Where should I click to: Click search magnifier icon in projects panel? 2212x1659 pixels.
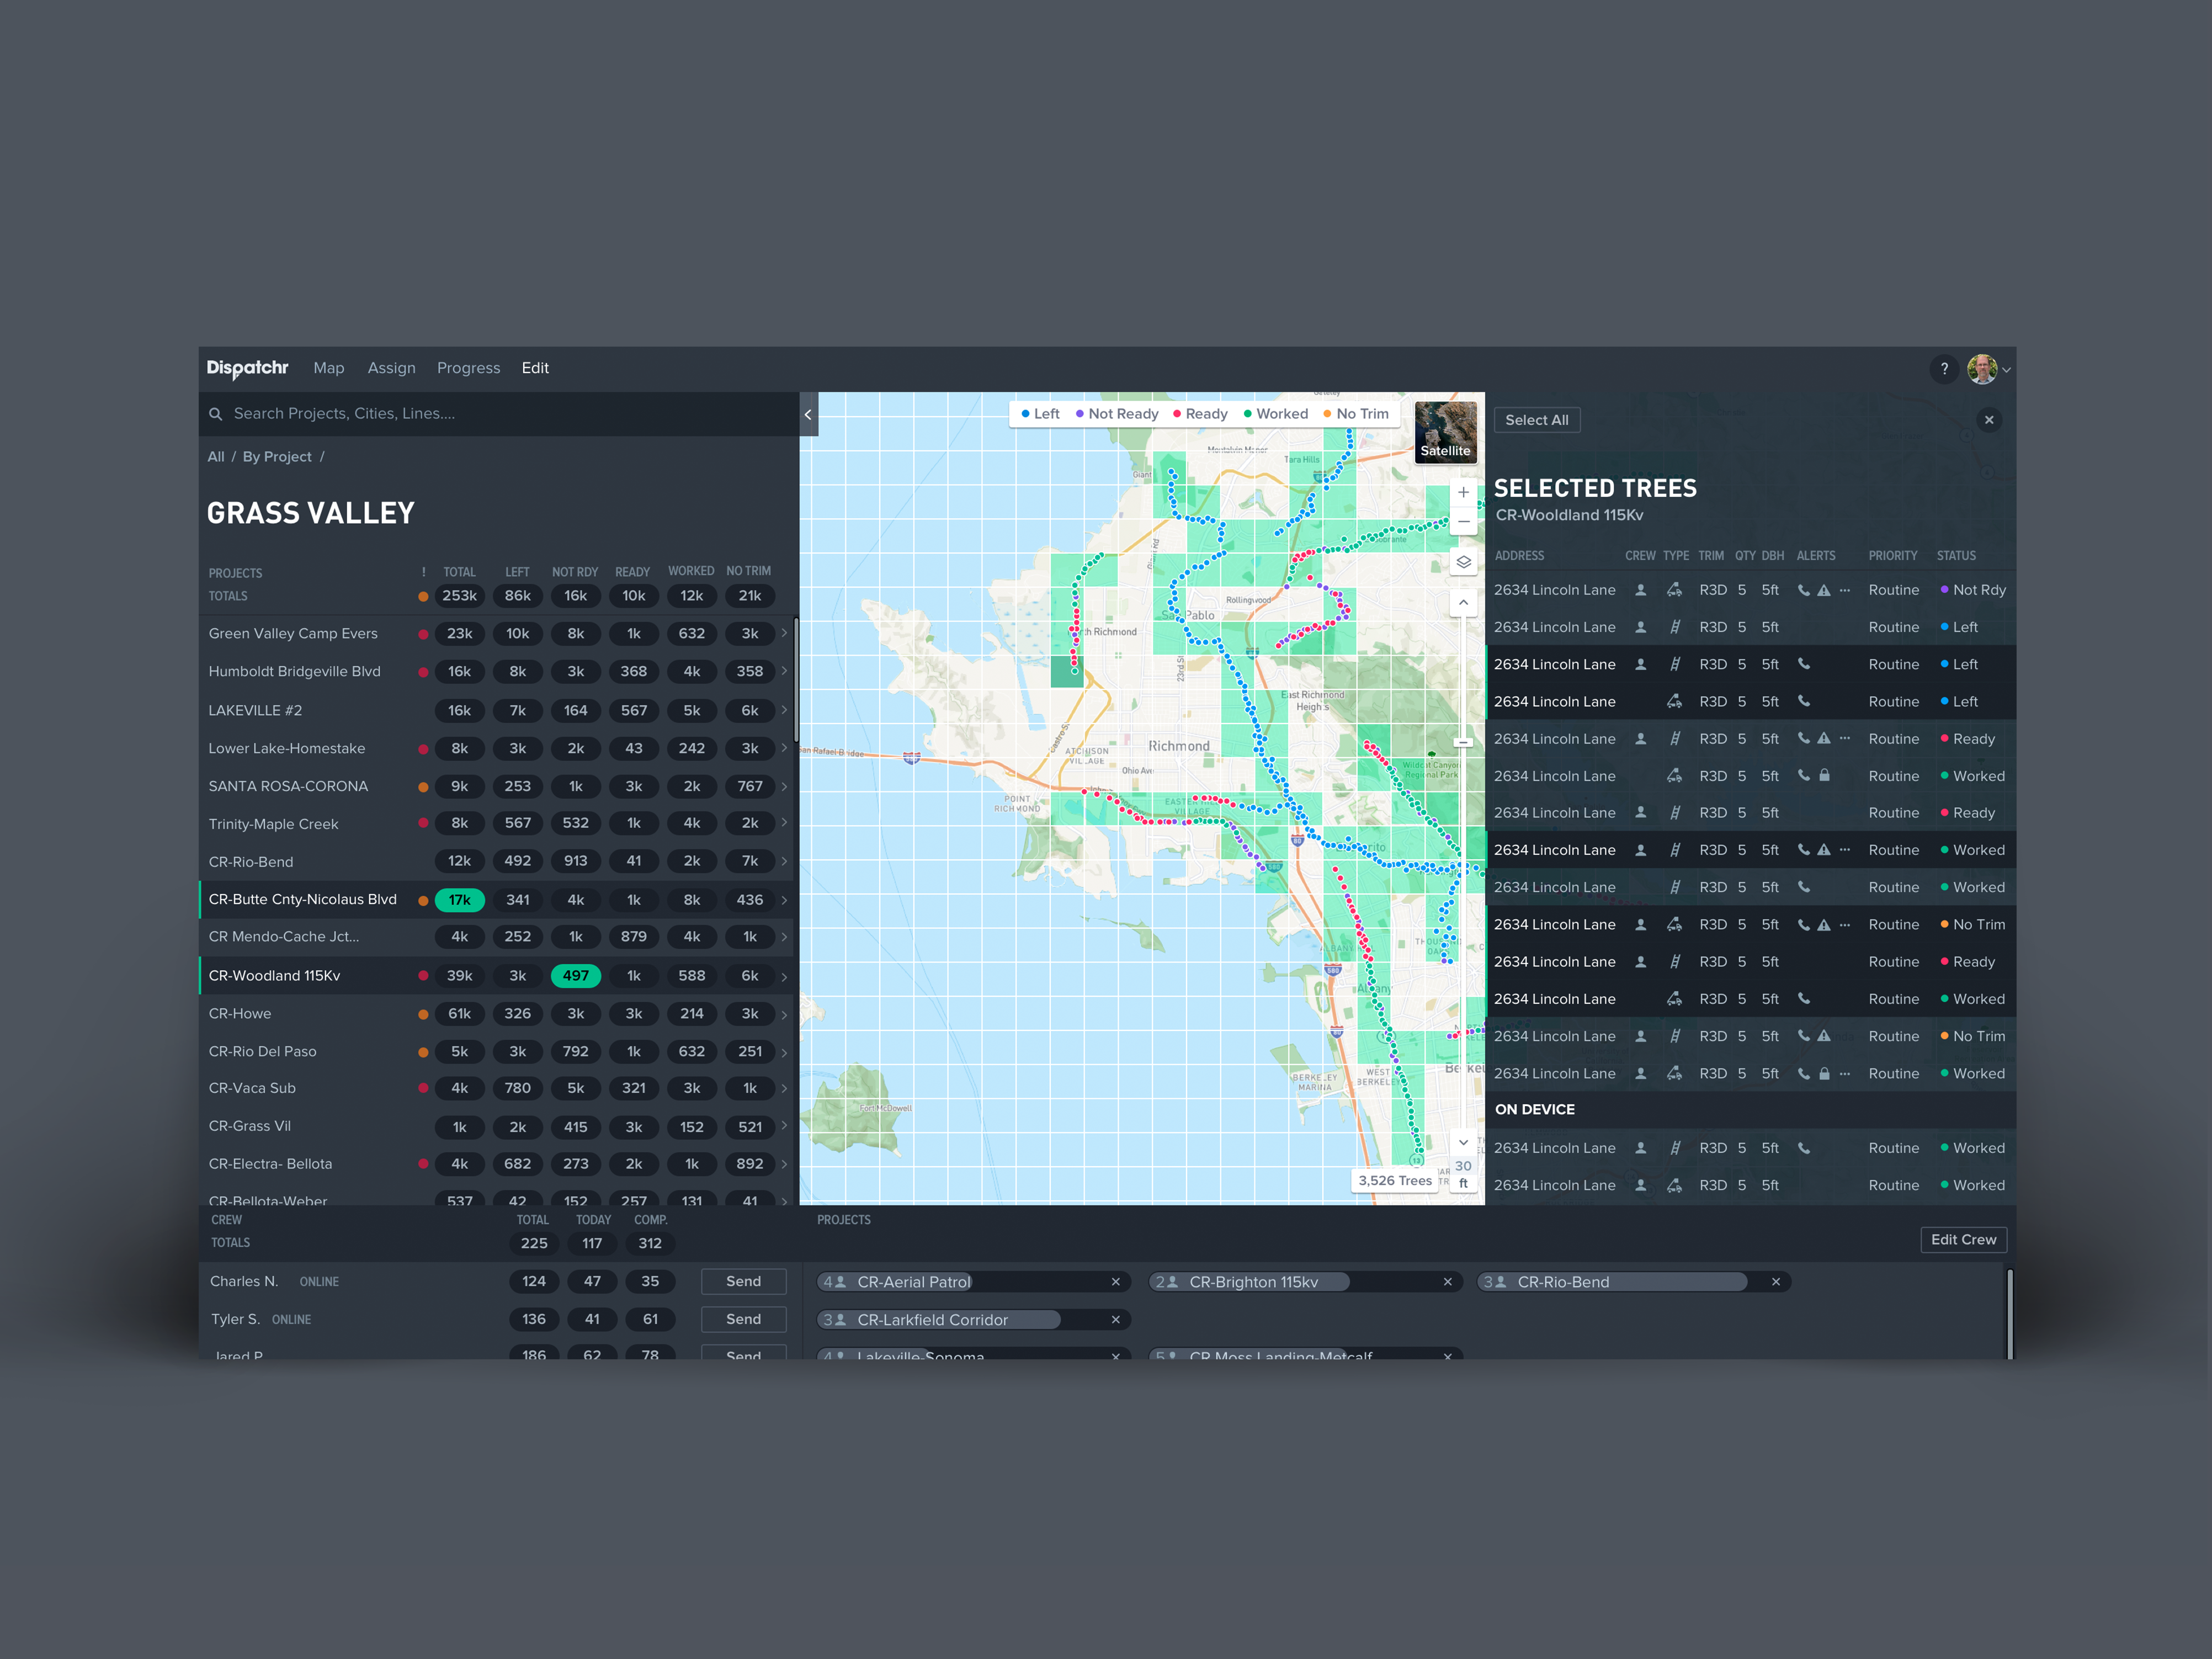coord(215,414)
